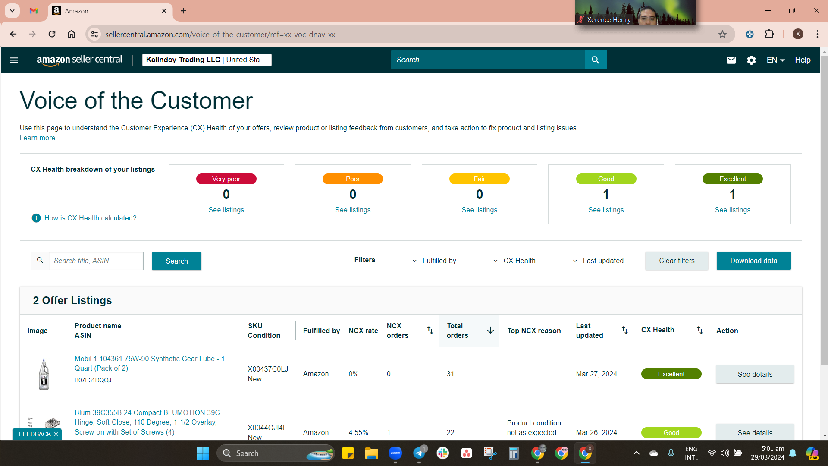
Task: Open the Kalindoy Trading LLC account selector
Action: (207, 60)
